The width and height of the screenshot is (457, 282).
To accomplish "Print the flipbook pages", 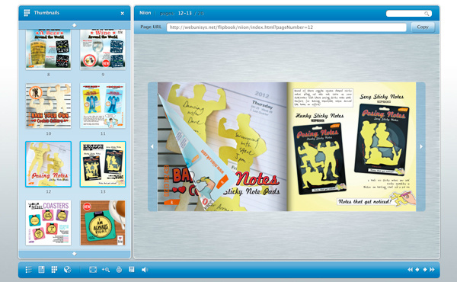I will coord(119,270).
